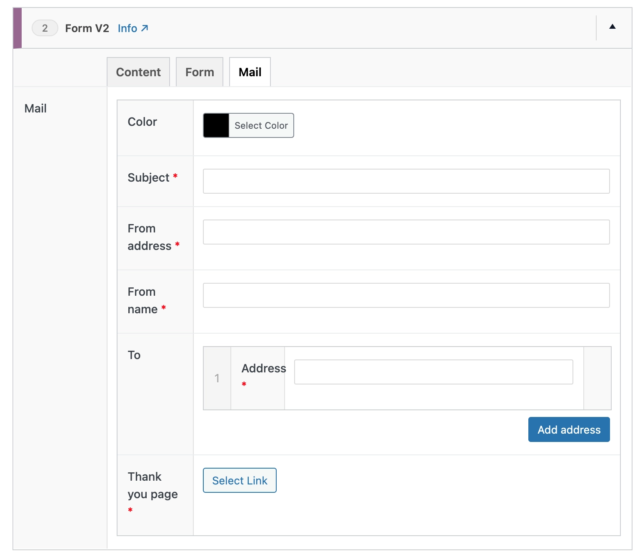Image resolution: width=640 pixels, height=554 pixels.
Task: Open the Info link next to Form V2
Action: pyautogui.click(x=132, y=28)
